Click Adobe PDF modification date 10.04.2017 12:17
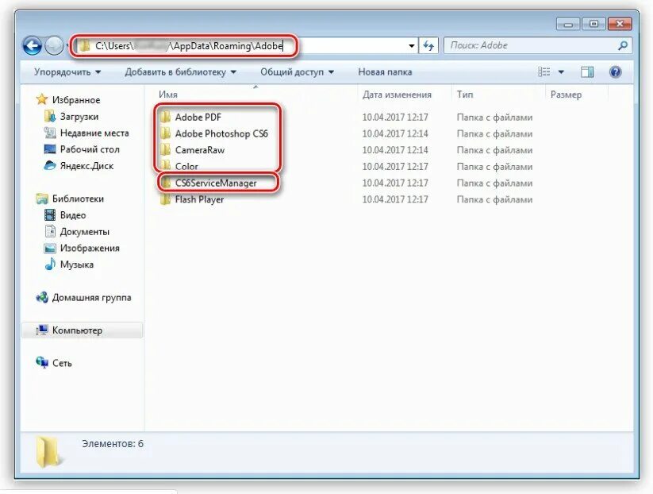This screenshot has height=494, width=653. pyautogui.click(x=395, y=118)
